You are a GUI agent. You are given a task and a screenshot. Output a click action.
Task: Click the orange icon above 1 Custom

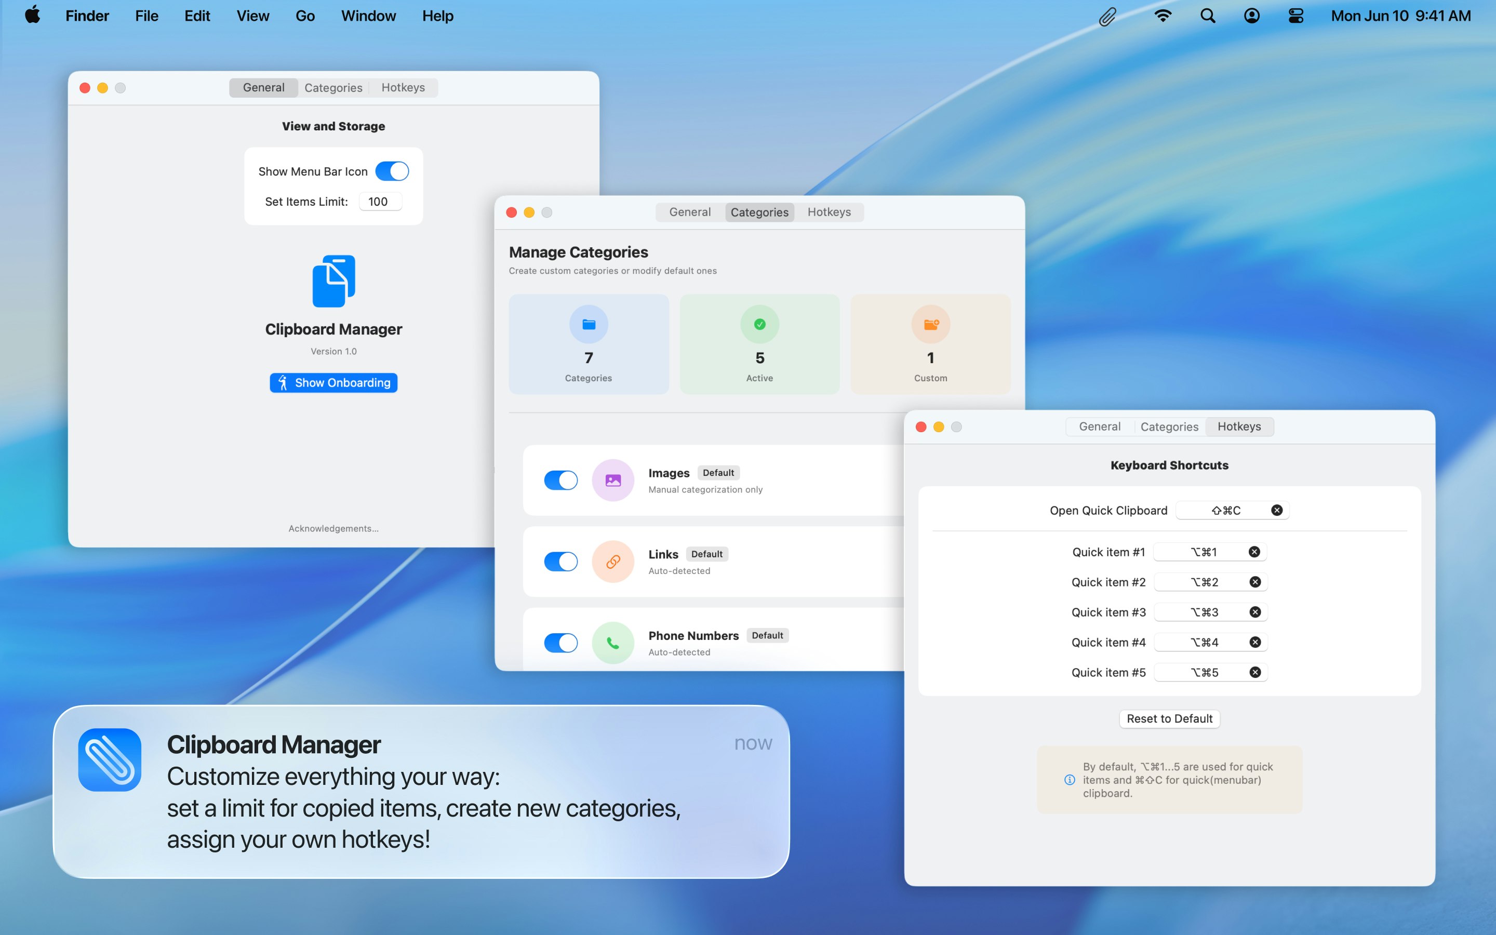click(930, 324)
